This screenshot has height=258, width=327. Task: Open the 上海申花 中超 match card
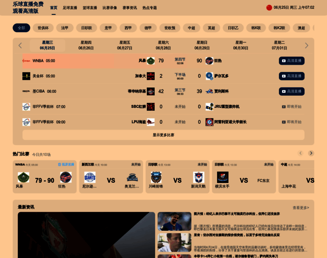(296, 177)
